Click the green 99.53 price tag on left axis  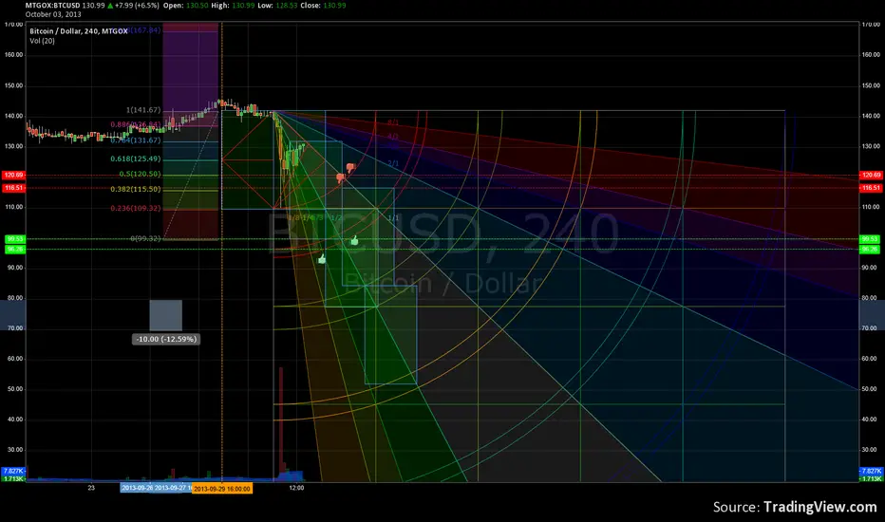pyautogui.click(x=14, y=239)
